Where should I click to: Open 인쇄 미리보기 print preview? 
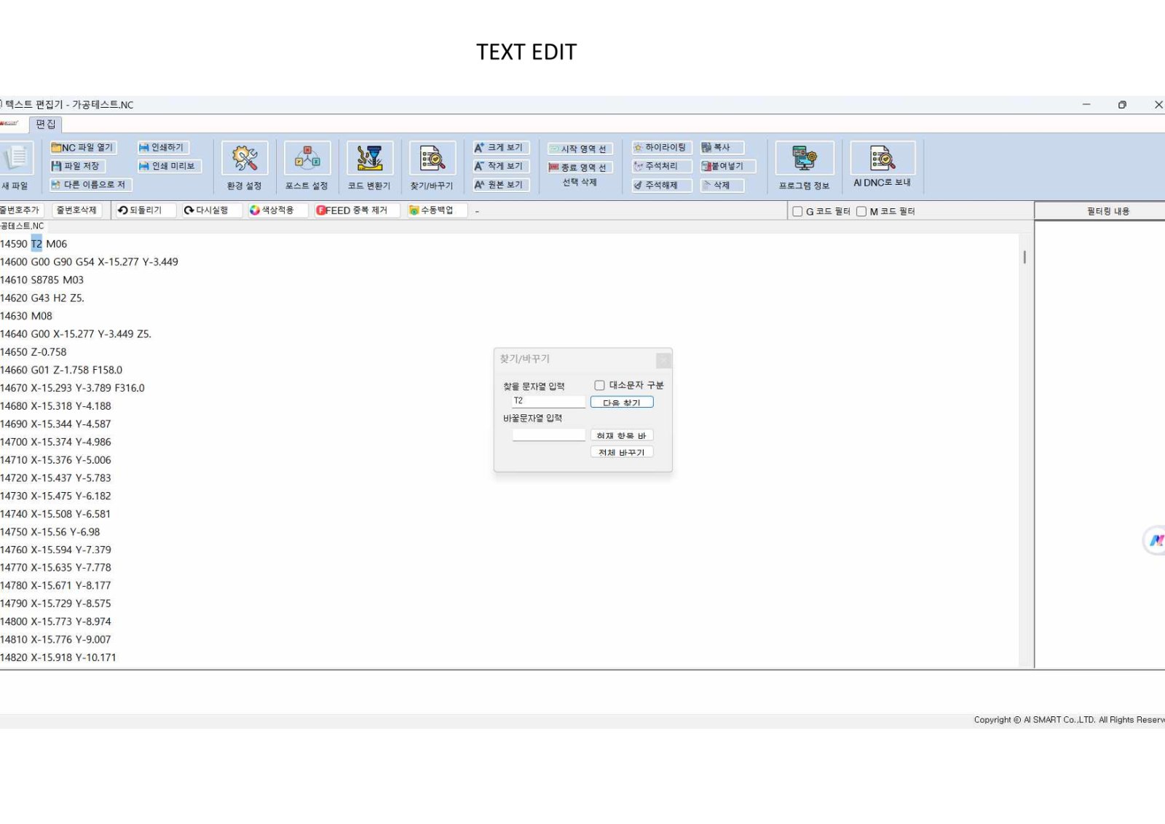[167, 166]
